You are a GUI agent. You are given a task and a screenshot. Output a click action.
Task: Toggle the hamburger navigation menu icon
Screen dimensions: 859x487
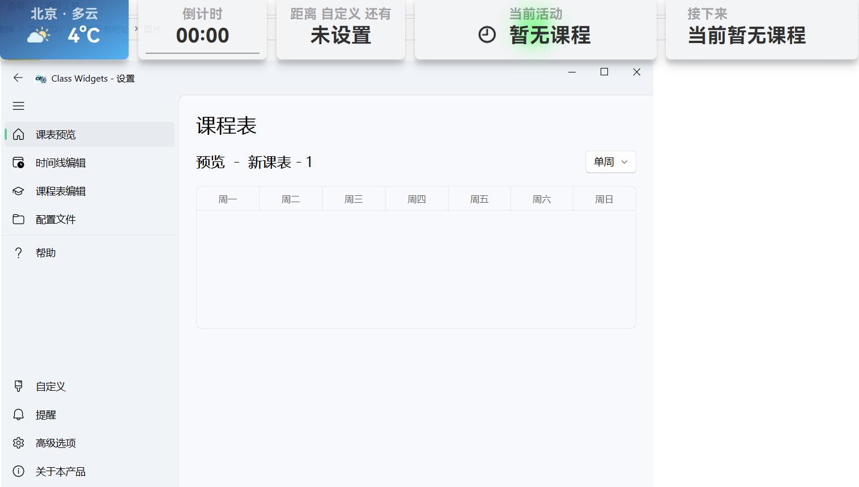coord(18,106)
